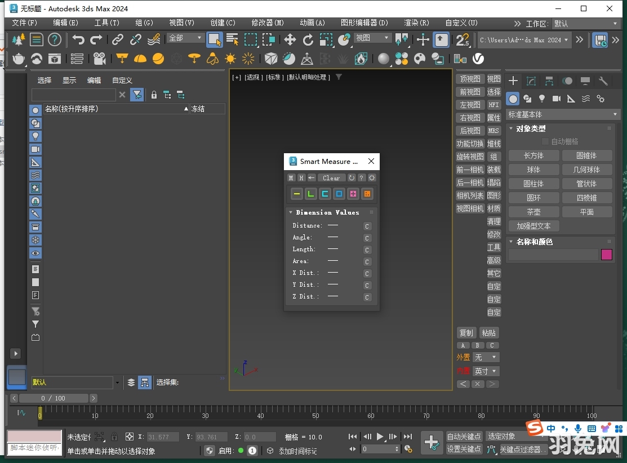The height and width of the screenshot is (463, 627).
Task: Click the Undo icon in the toolbar
Action: [79, 39]
